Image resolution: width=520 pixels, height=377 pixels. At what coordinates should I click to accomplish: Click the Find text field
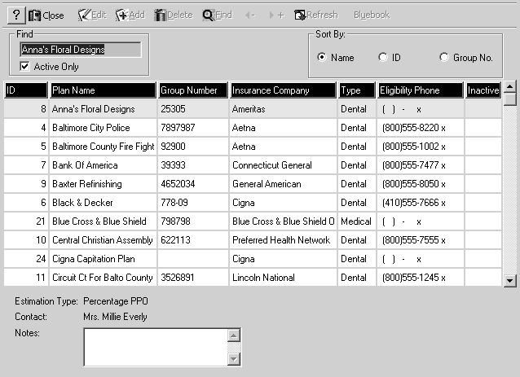click(x=80, y=50)
